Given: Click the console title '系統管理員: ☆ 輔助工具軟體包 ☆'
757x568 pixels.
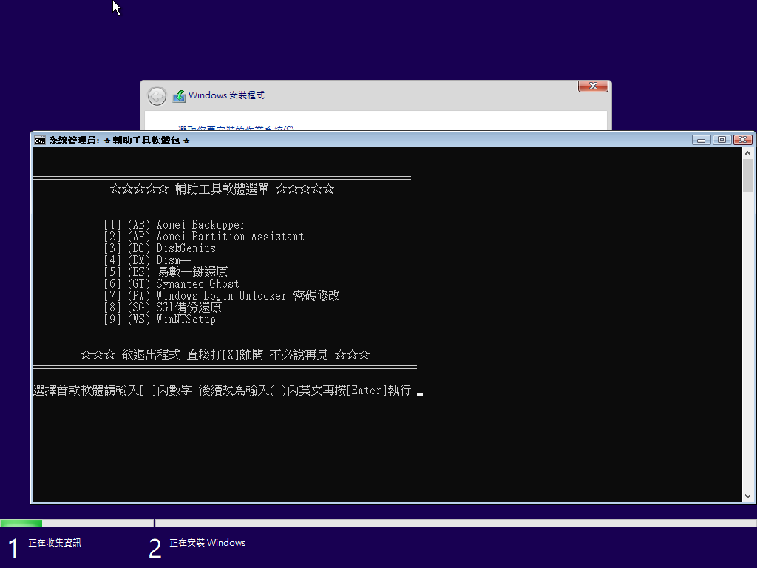Looking at the screenshot, I should (119, 141).
